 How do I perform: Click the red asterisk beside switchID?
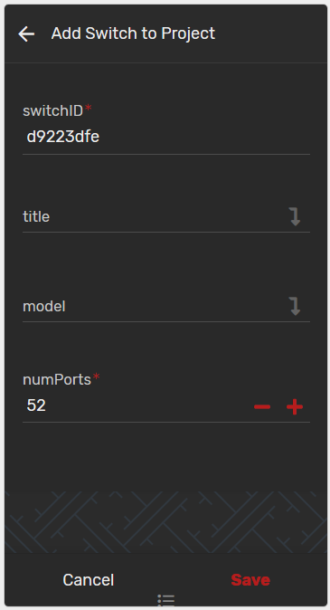click(x=89, y=108)
